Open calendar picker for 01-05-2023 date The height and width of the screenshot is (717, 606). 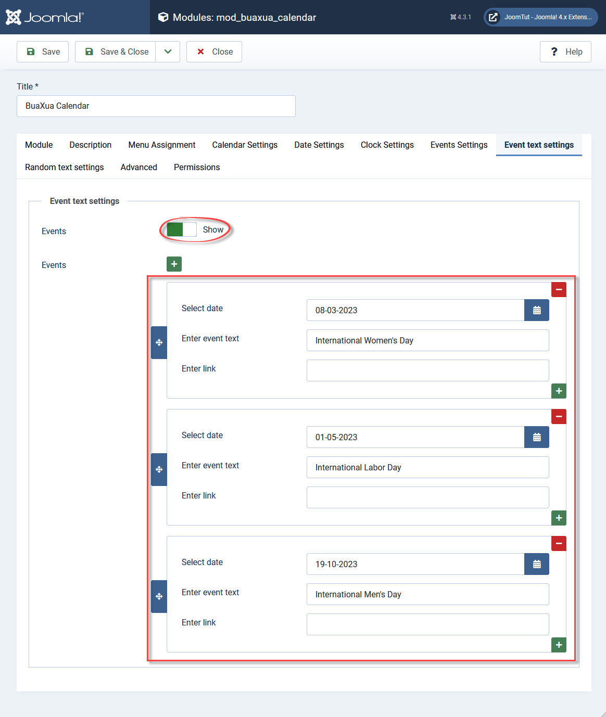537,437
